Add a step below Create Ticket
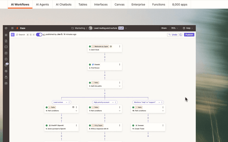The image size is (228, 142). click(x=148, y=136)
